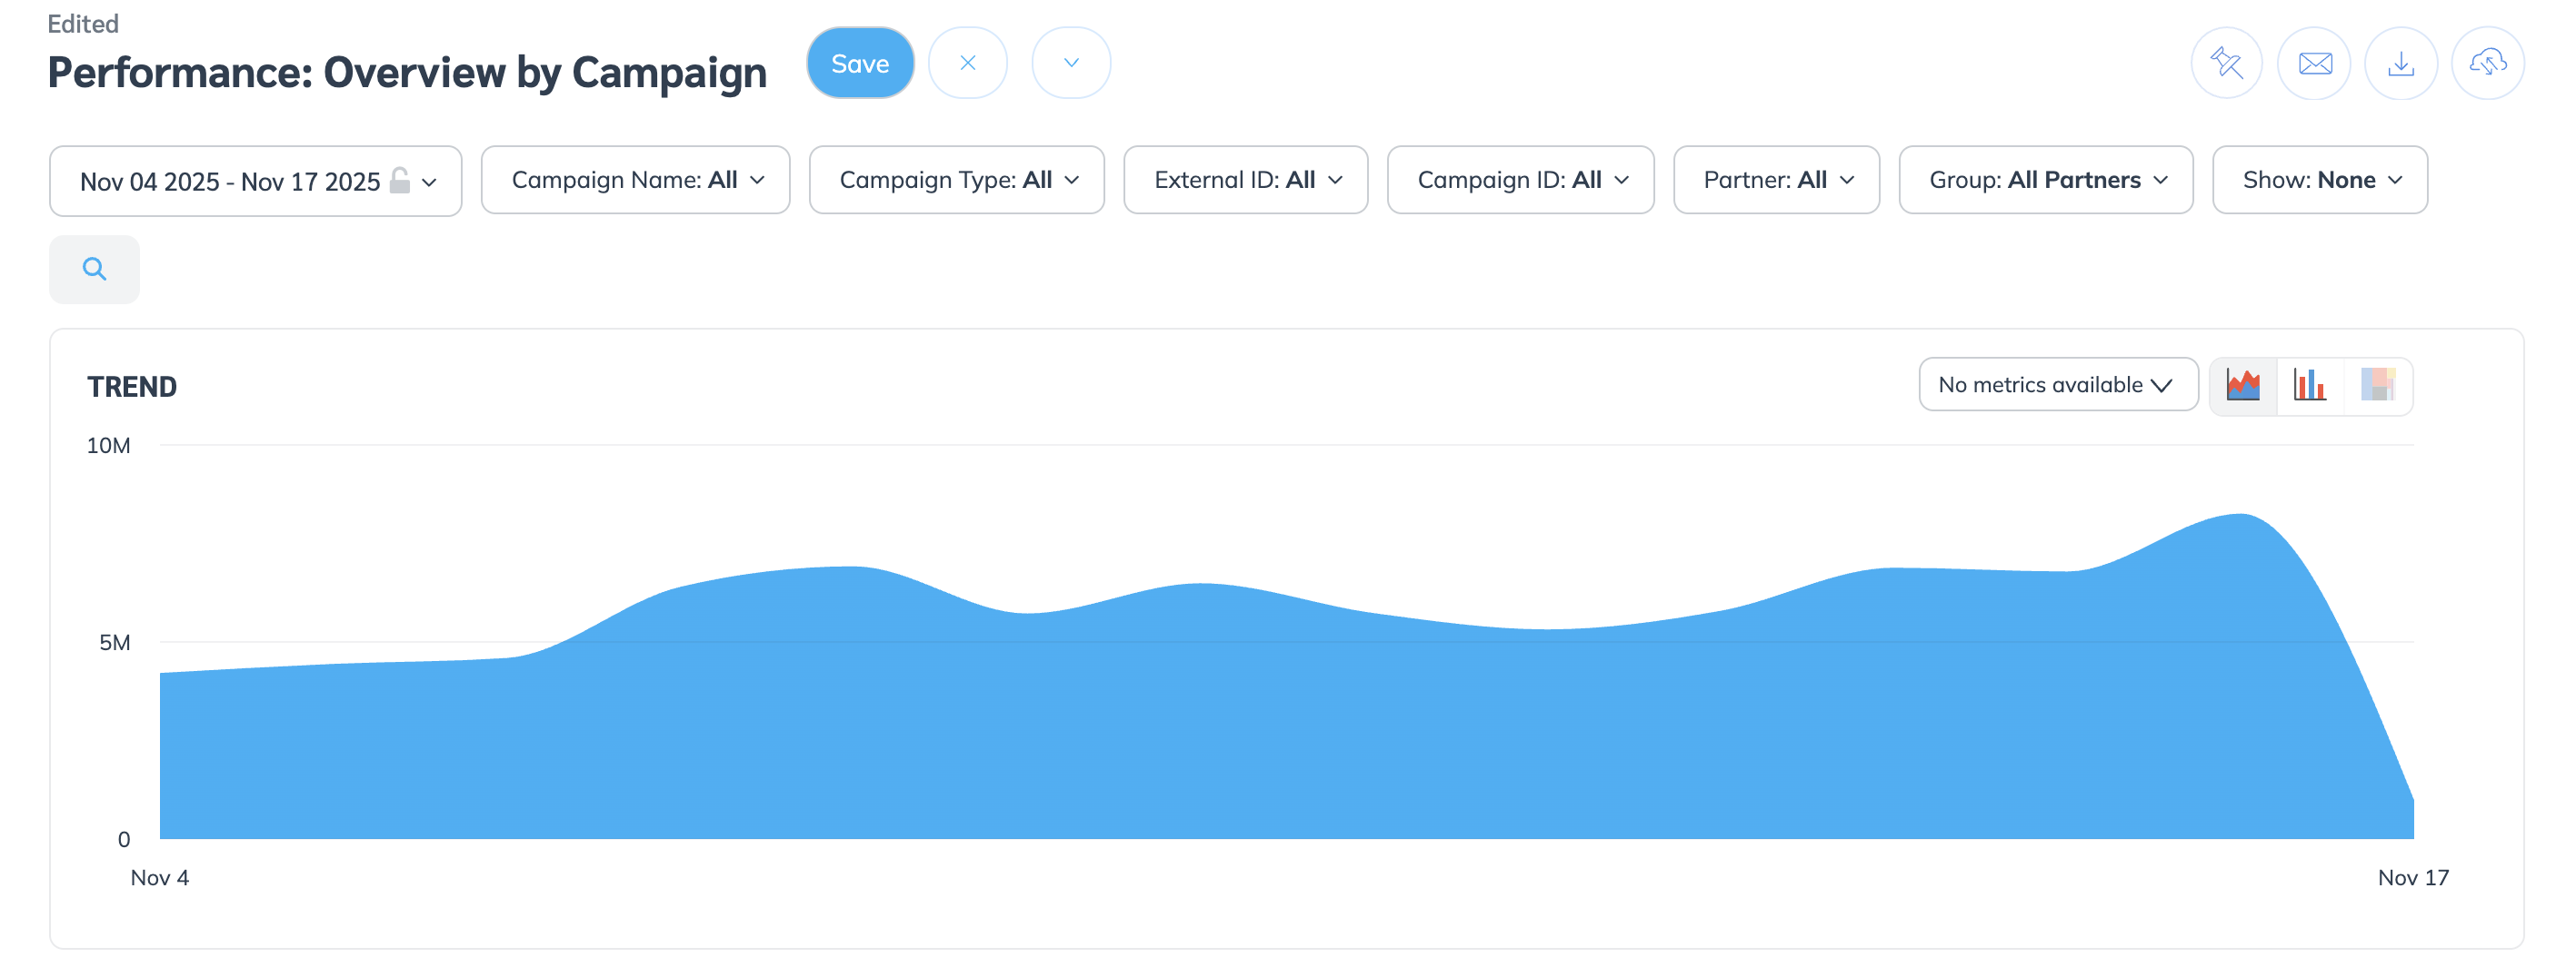Click the cloud sync icon
Screen dimensions: 2576x977
[x=2487, y=63]
